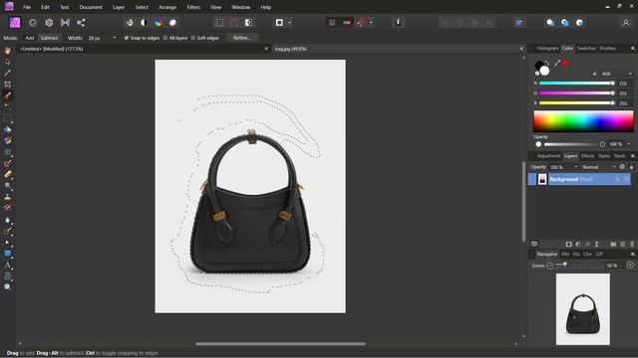Image resolution: width=638 pixels, height=358 pixels.
Task: Uncheck Snap to edges
Action: (127, 38)
